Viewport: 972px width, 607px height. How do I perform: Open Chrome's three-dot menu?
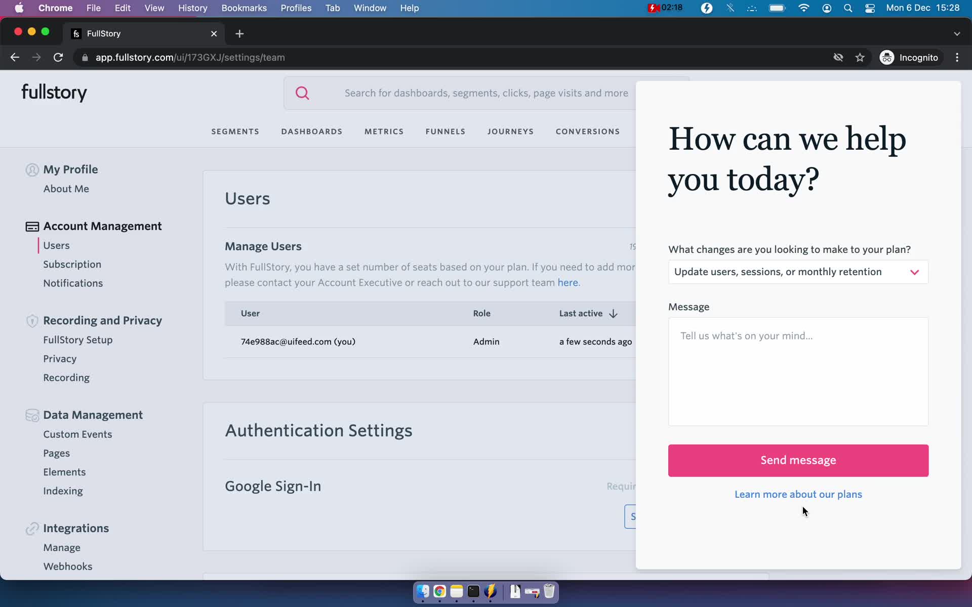pyautogui.click(x=957, y=58)
